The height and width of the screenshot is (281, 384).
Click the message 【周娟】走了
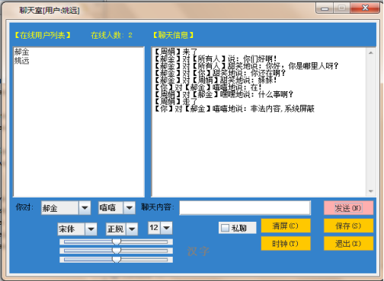(x=176, y=102)
